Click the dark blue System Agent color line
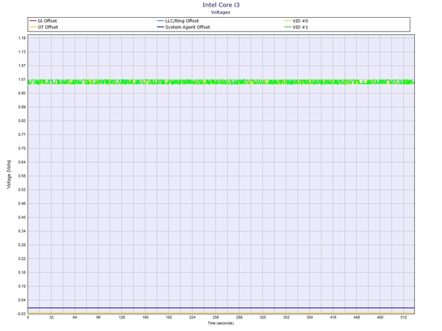The image size is (442, 331). point(160,27)
